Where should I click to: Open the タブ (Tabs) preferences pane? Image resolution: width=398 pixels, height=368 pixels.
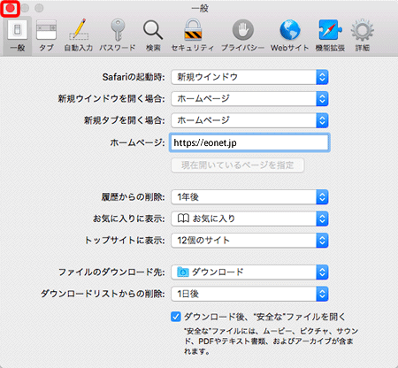[x=46, y=35]
